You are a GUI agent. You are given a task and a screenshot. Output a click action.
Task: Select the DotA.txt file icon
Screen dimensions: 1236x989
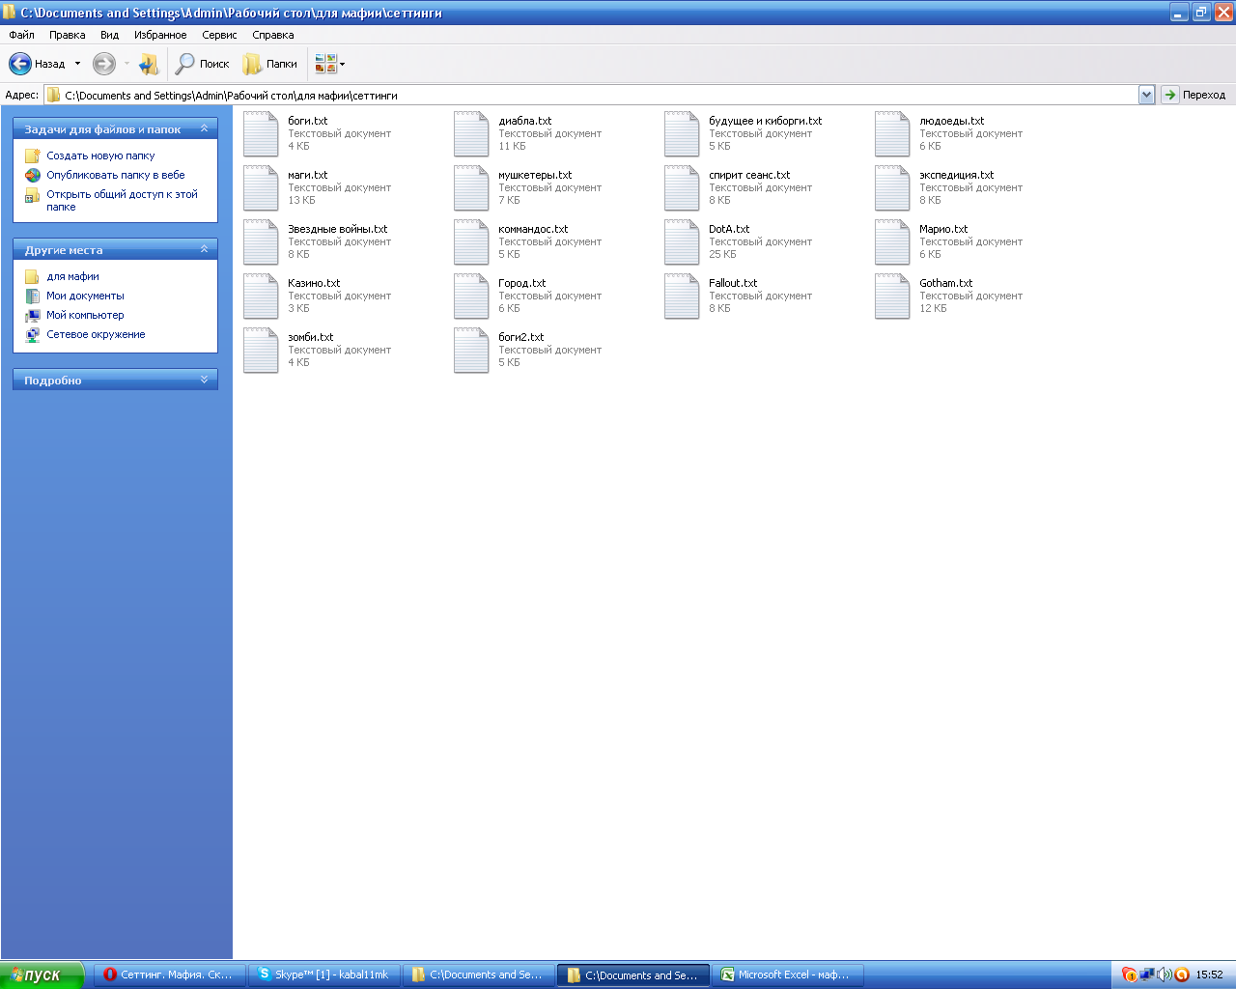(x=682, y=241)
